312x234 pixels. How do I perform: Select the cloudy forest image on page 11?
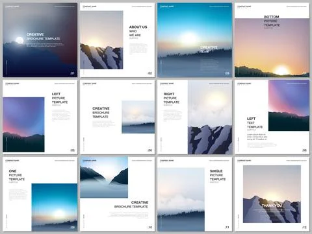(x=181, y=200)
